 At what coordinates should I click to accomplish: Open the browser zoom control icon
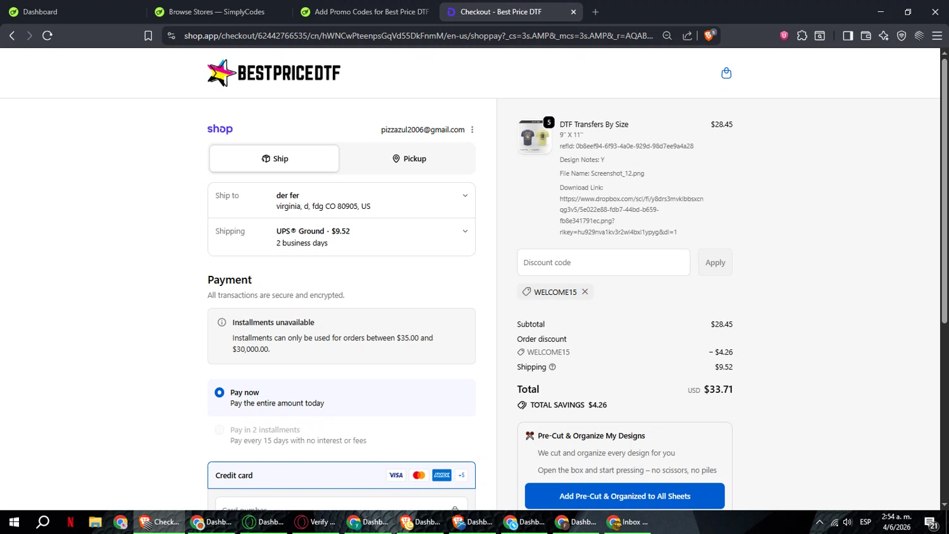[x=667, y=35]
